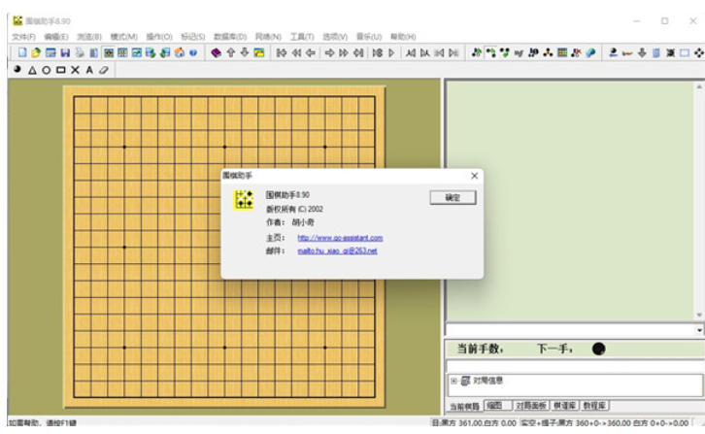Switch to the 对局面板 tab
This screenshot has height=434, width=705.
[529, 405]
